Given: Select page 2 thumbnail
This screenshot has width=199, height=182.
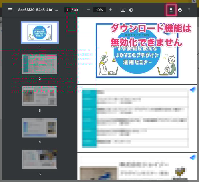Looking at the screenshot, I should click(x=40, y=64).
